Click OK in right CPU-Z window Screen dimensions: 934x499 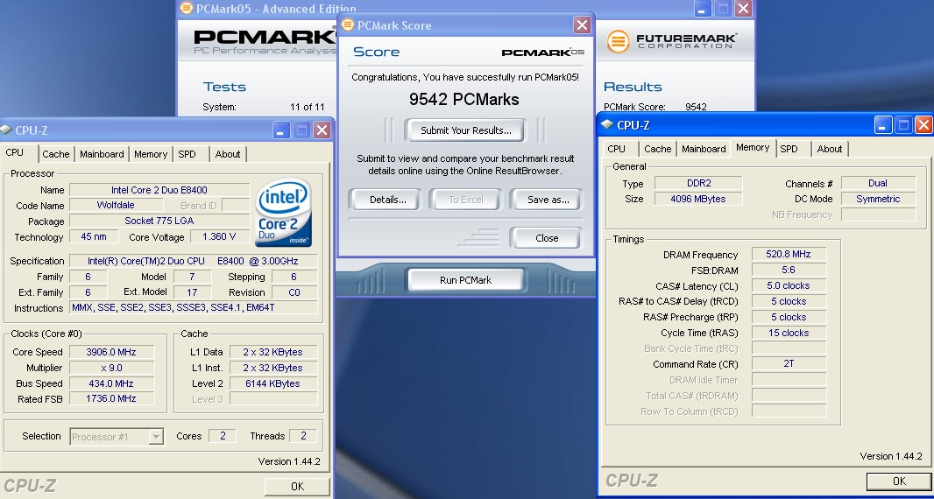point(899,481)
